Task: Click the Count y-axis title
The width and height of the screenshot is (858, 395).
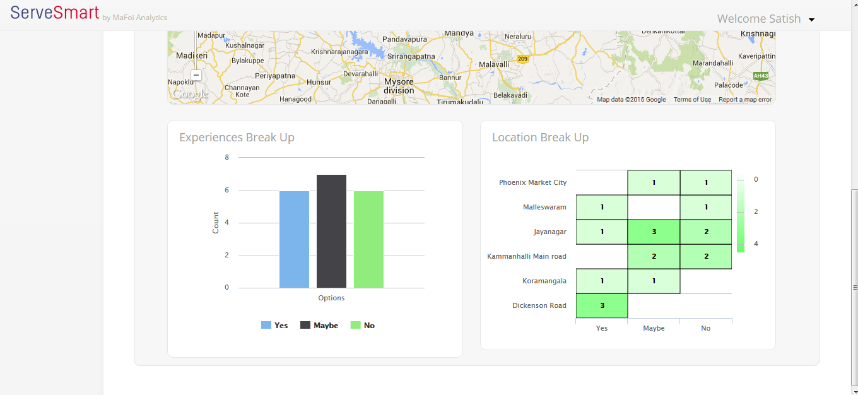Action: coord(216,223)
